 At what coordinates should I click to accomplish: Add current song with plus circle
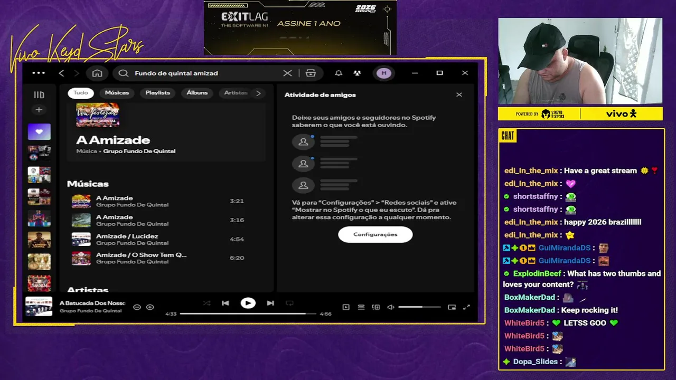pos(150,307)
